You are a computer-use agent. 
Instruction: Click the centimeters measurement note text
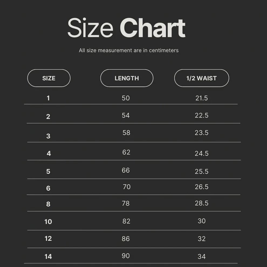click(x=129, y=50)
